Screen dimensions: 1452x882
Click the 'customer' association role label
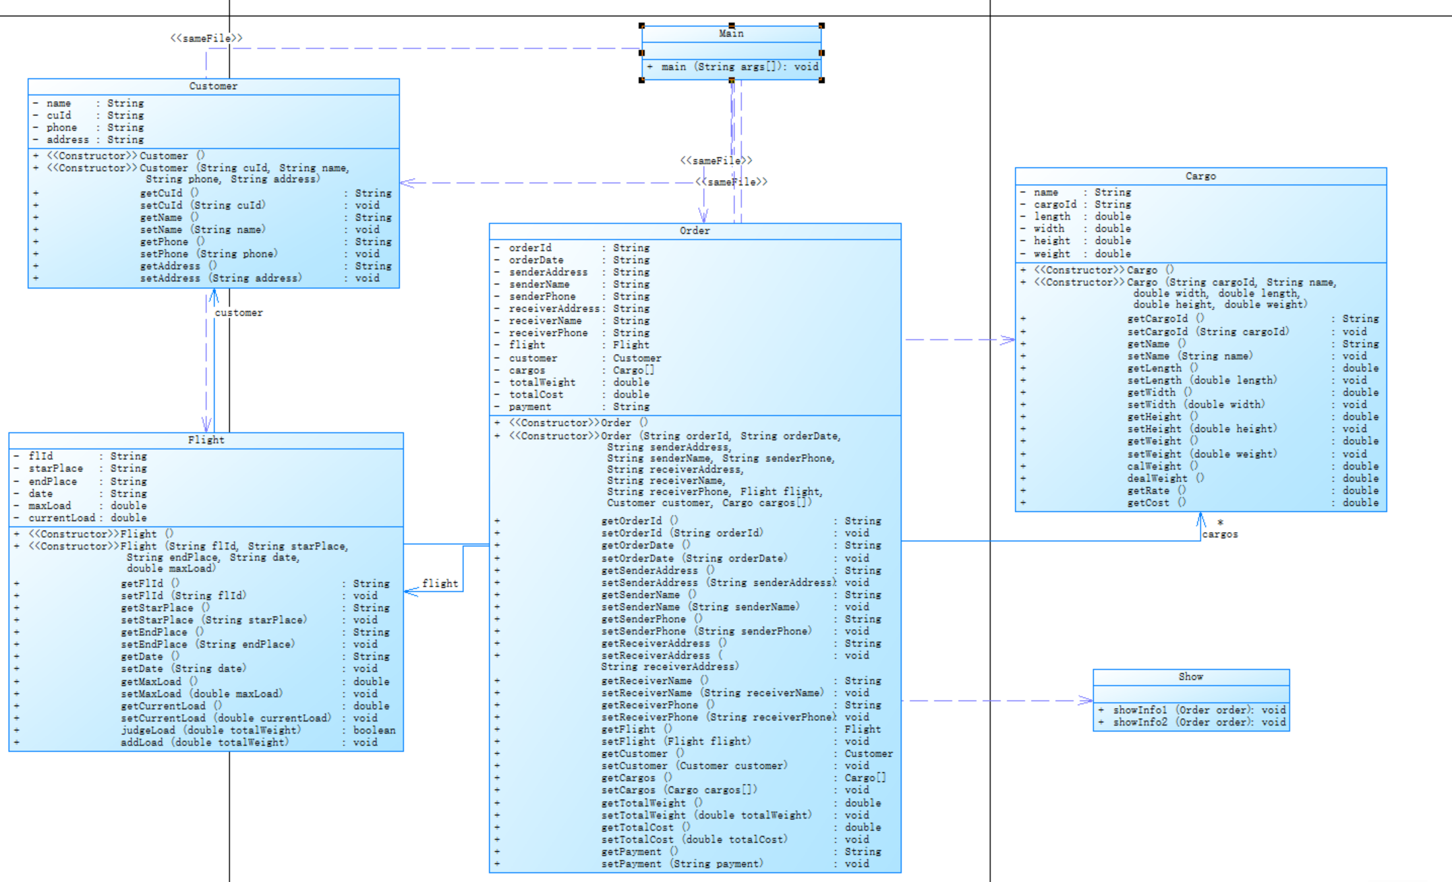(x=239, y=313)
